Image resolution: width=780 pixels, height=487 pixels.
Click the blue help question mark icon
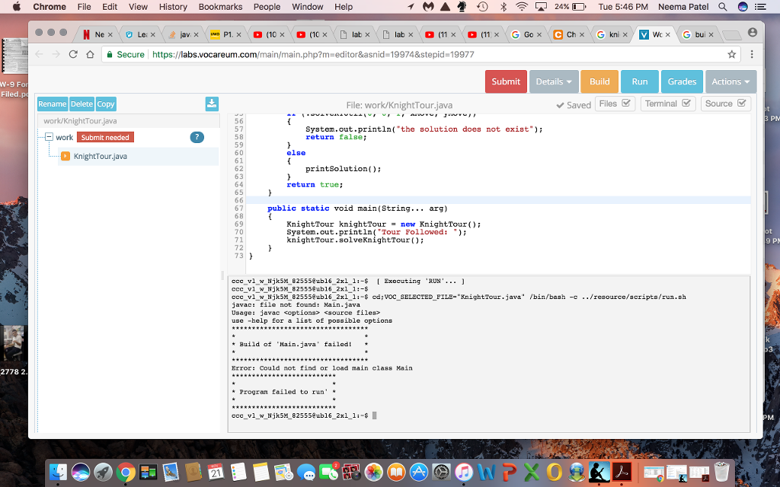(197, 137)
